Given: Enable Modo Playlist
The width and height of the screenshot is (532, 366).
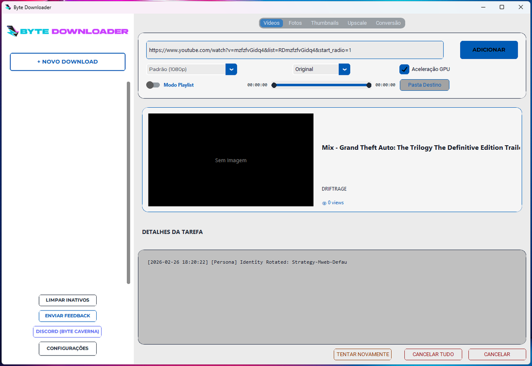Looking at the screenshot, I should pos(153,85).
